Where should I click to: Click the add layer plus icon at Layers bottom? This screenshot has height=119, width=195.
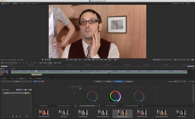pyautogui.click(x=10, y=116)
